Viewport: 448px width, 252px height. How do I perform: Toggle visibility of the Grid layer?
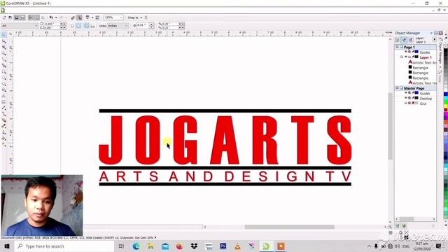click(406, 104)
